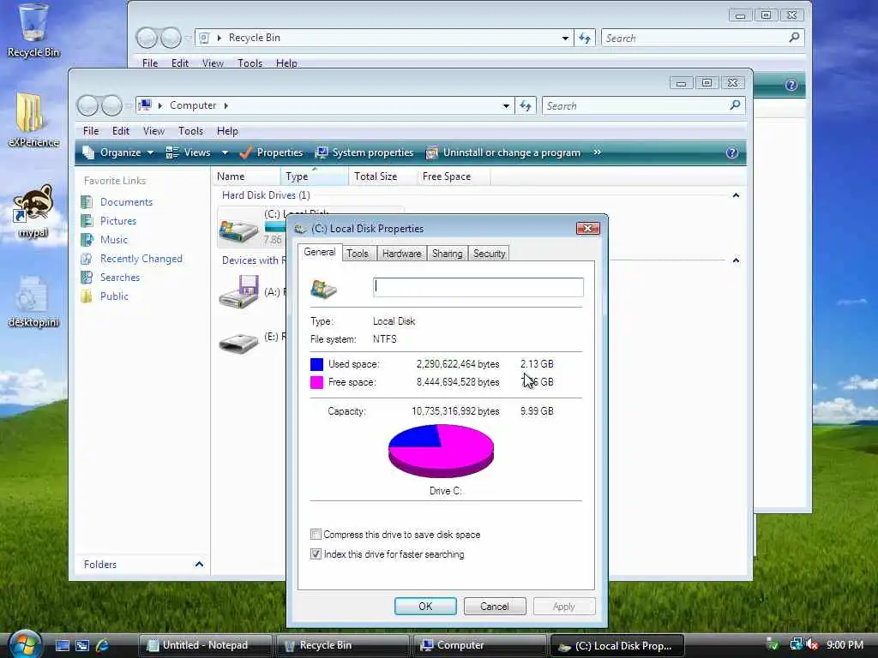This screenshot has width=878, height=658.
Task: Open the Searches favorite link
Action: click(x=120, y=278)
